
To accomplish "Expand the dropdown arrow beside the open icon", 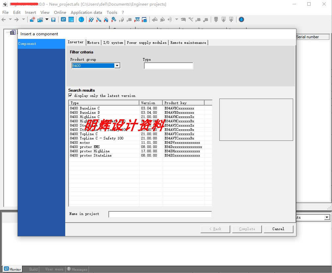I will coord(46,19).
